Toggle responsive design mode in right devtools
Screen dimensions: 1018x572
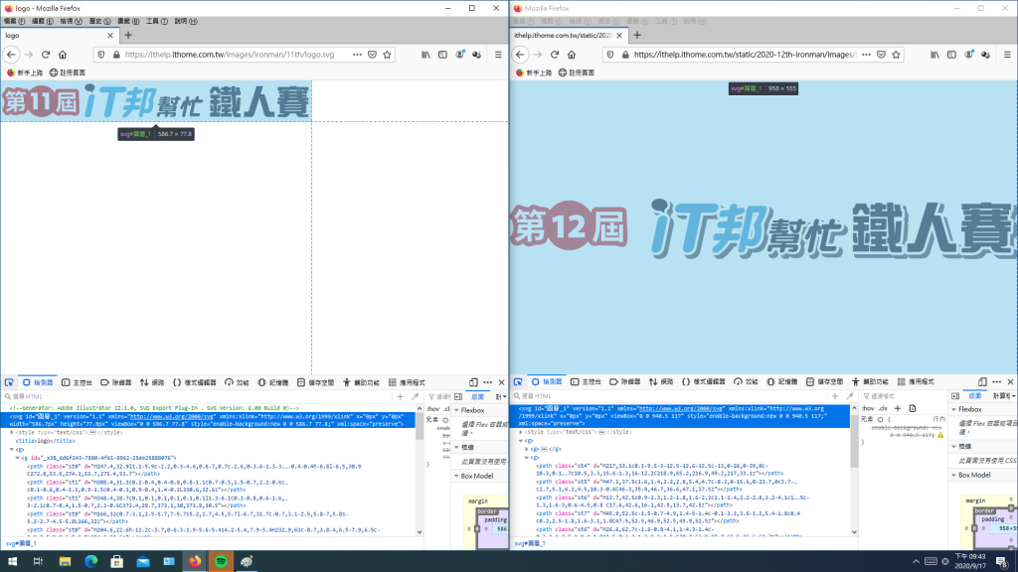982,382
